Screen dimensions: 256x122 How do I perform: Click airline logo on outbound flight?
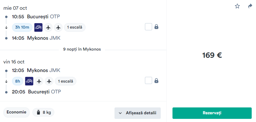(38, 27)
